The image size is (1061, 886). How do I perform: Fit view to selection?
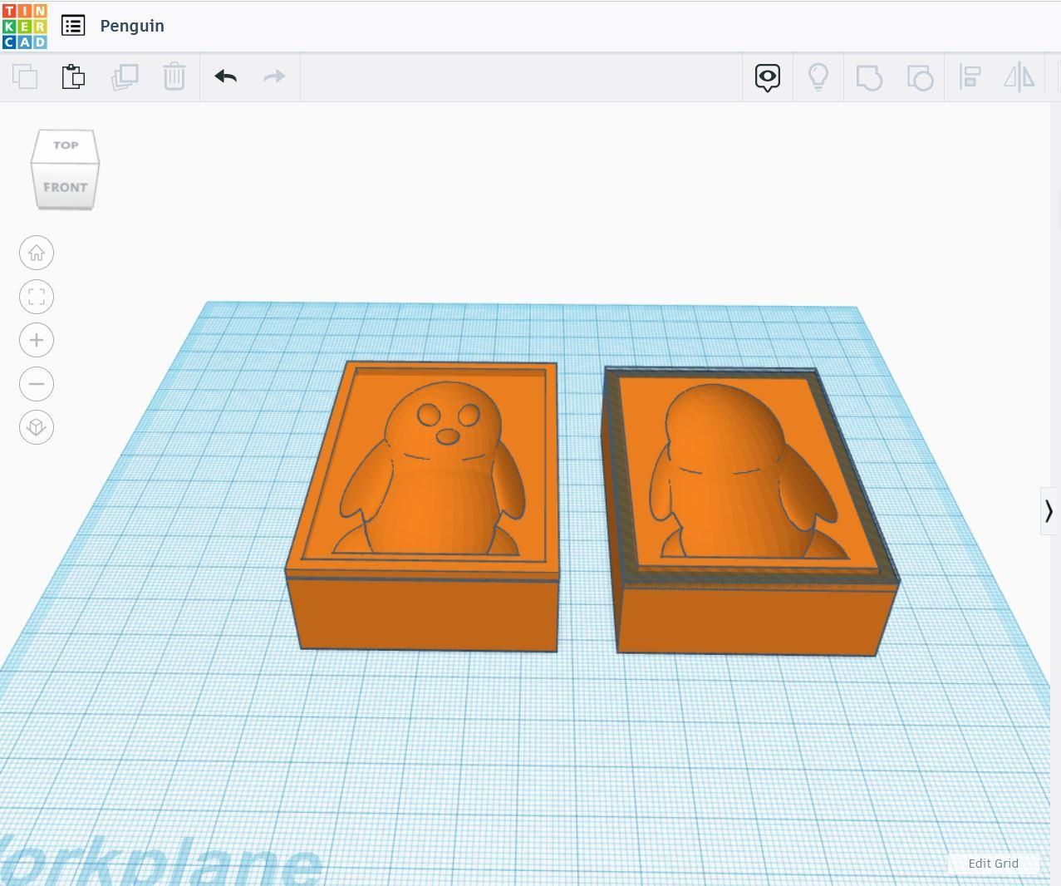pyautogui.click(x=36, y=296)
